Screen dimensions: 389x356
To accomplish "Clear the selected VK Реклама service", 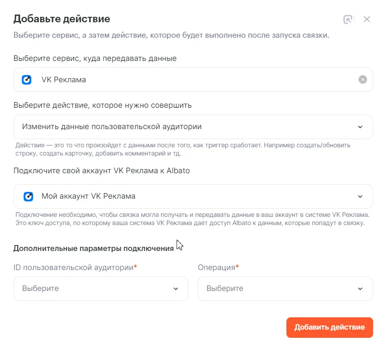I will (x=363, y=80).
